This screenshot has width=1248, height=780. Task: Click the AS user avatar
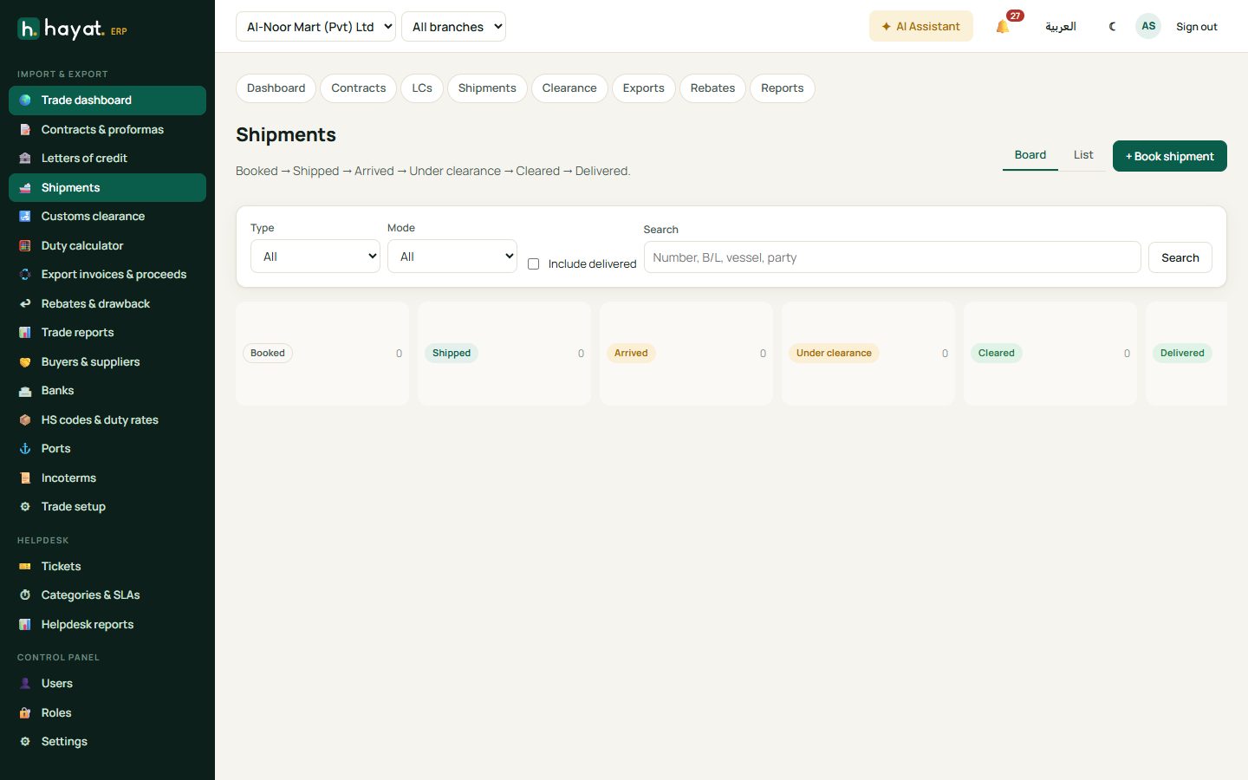(x=1148, y=26)
